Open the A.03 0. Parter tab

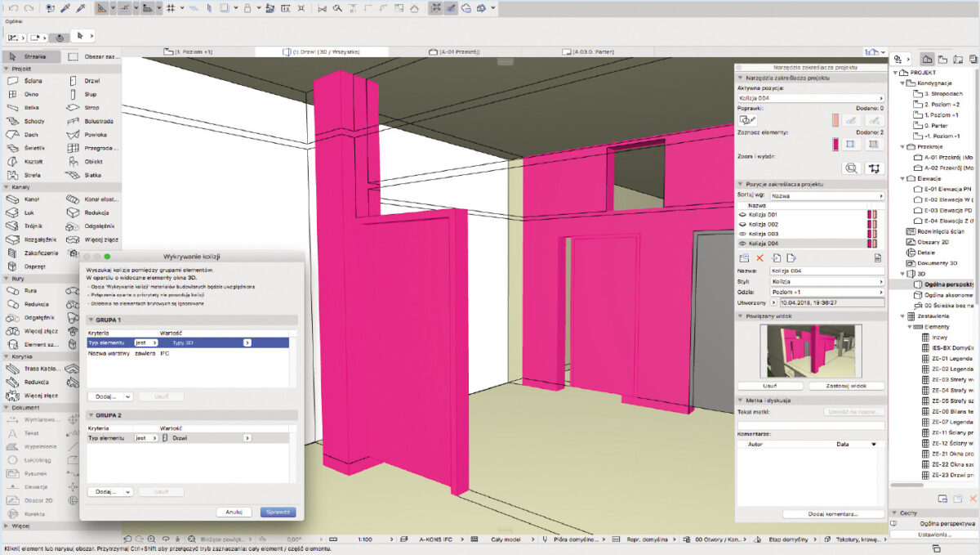click(x=590, y=51)
